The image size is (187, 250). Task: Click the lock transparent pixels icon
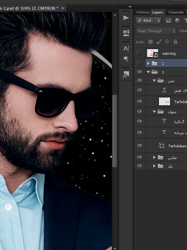pyautogui.click(x=150, y=42)
